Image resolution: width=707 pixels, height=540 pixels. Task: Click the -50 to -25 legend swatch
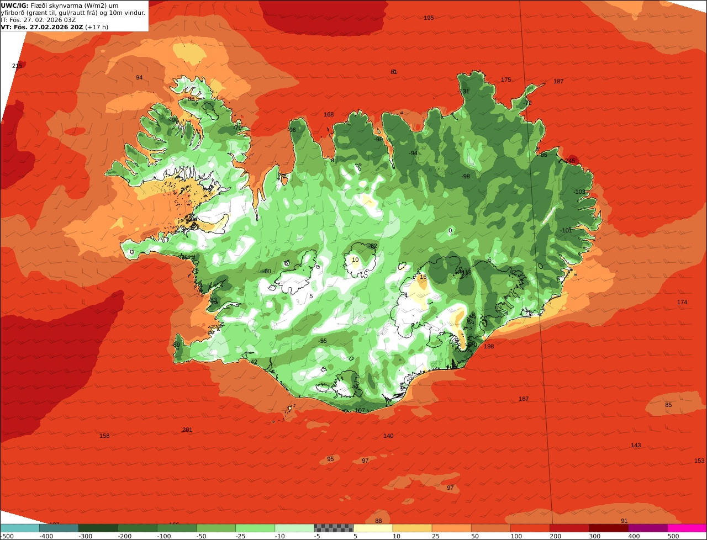216,528
